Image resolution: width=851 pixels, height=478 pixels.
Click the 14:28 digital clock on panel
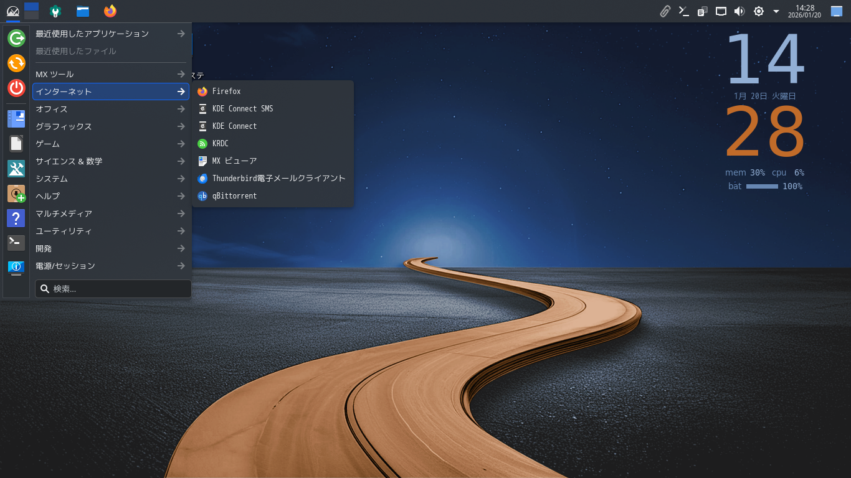coord(805,11)
